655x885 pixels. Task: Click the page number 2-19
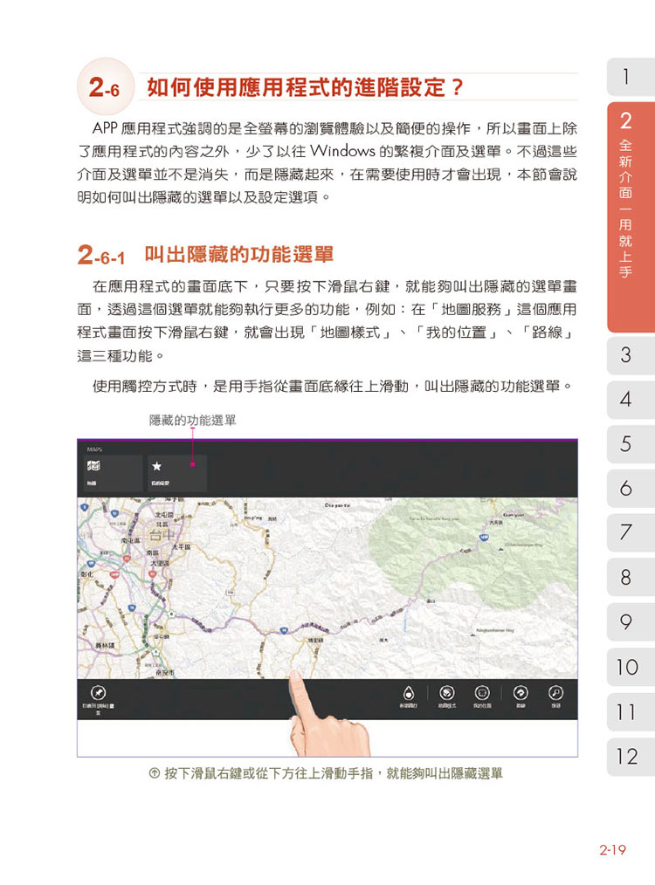613,849
